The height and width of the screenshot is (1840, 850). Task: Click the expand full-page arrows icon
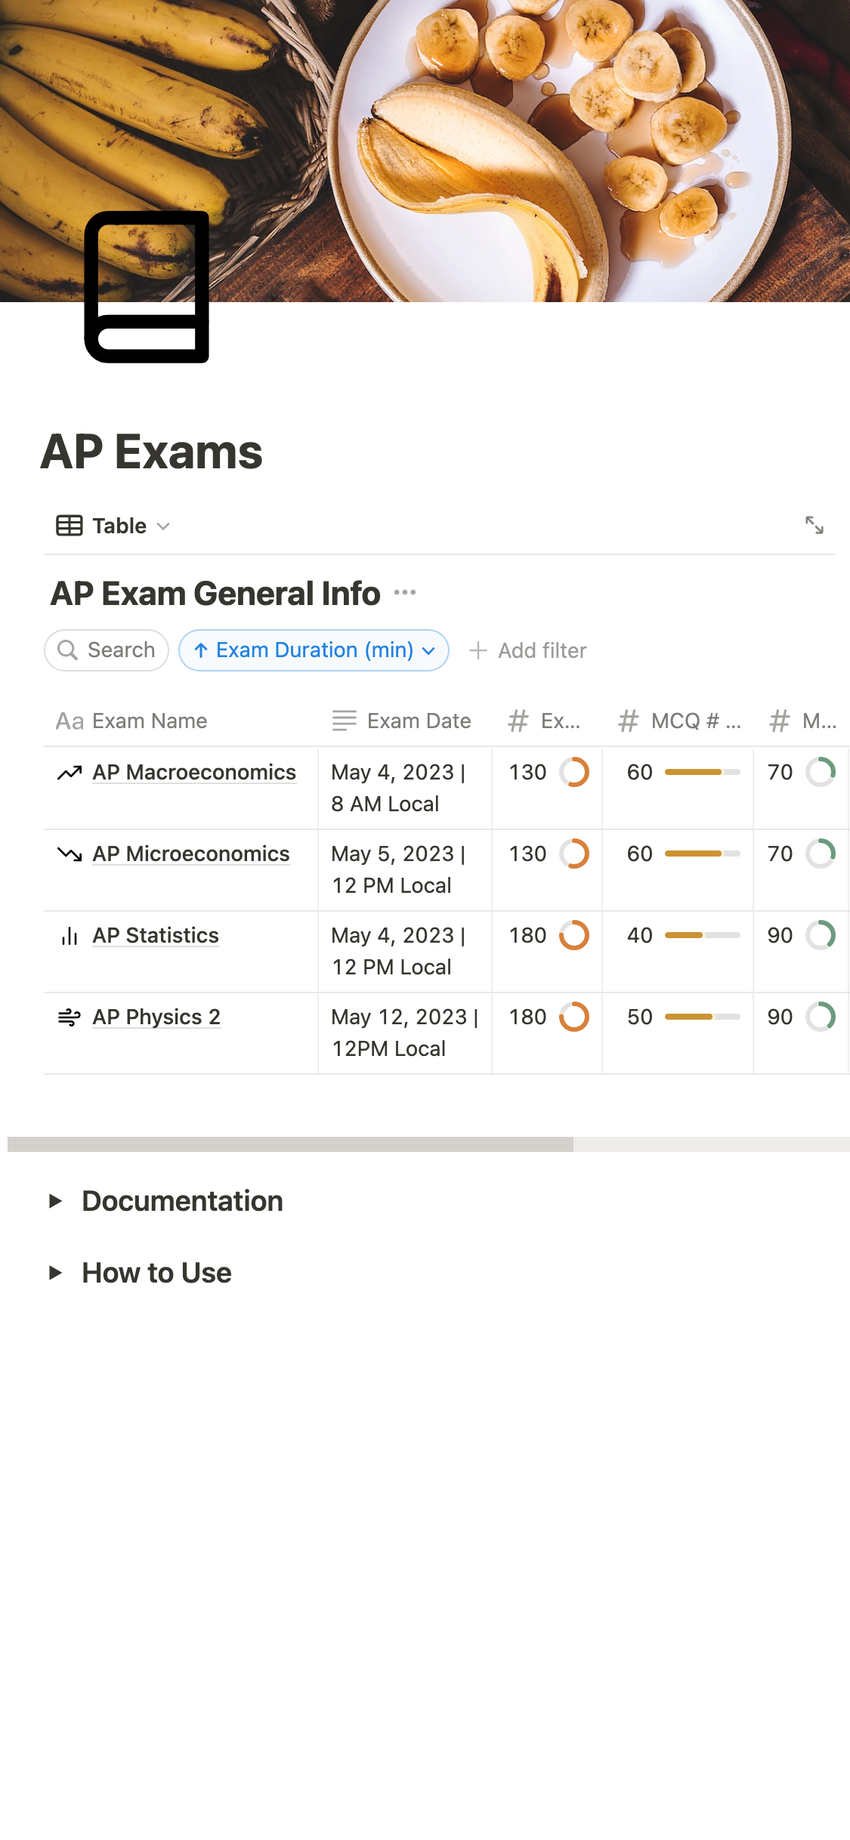click(814, 525)
